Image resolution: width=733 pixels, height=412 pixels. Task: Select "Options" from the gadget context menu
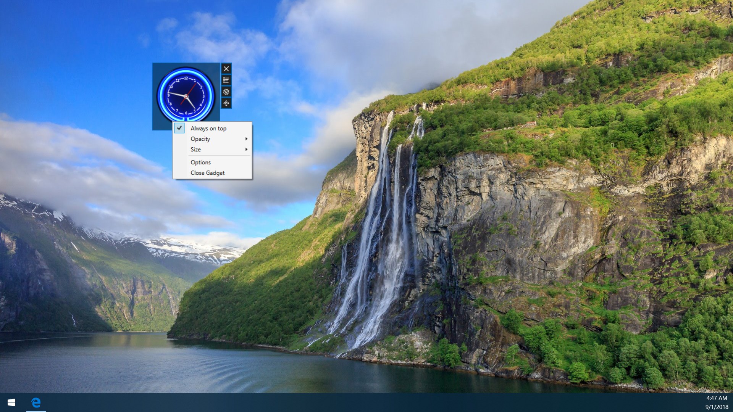point(200,162)
